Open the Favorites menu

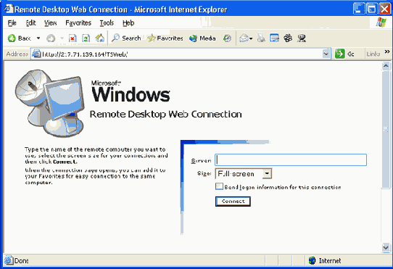point(78,23)
